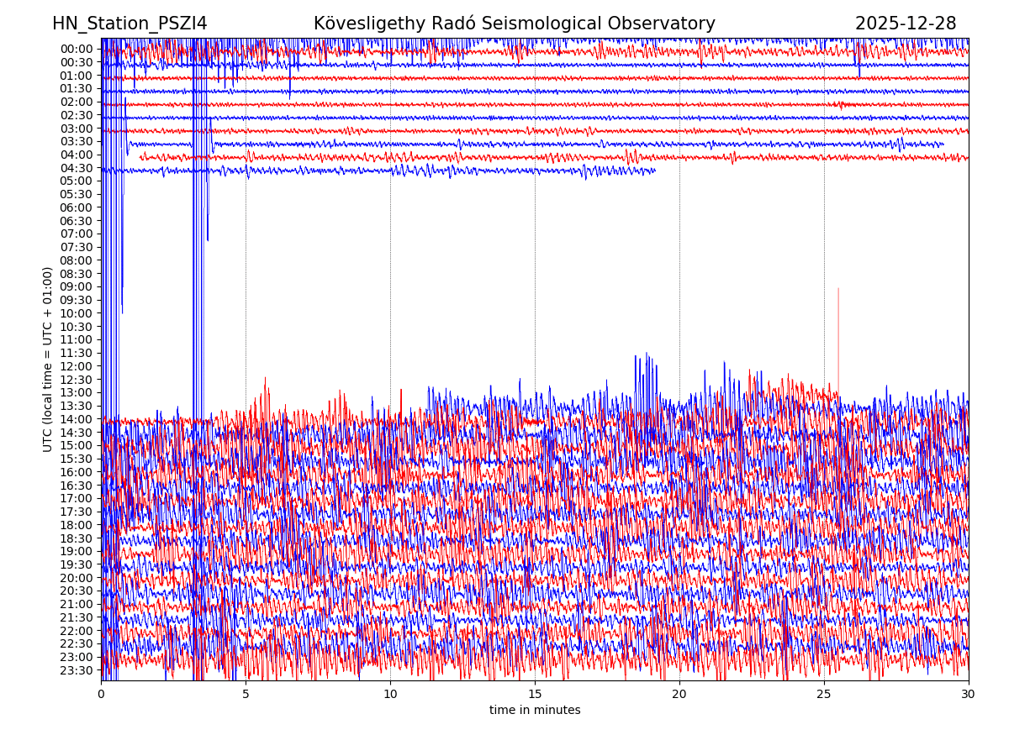Screen dimensions: 1009x756
Task: Click the 30 minute x-axis tick
Action: (x=968, y=694)
